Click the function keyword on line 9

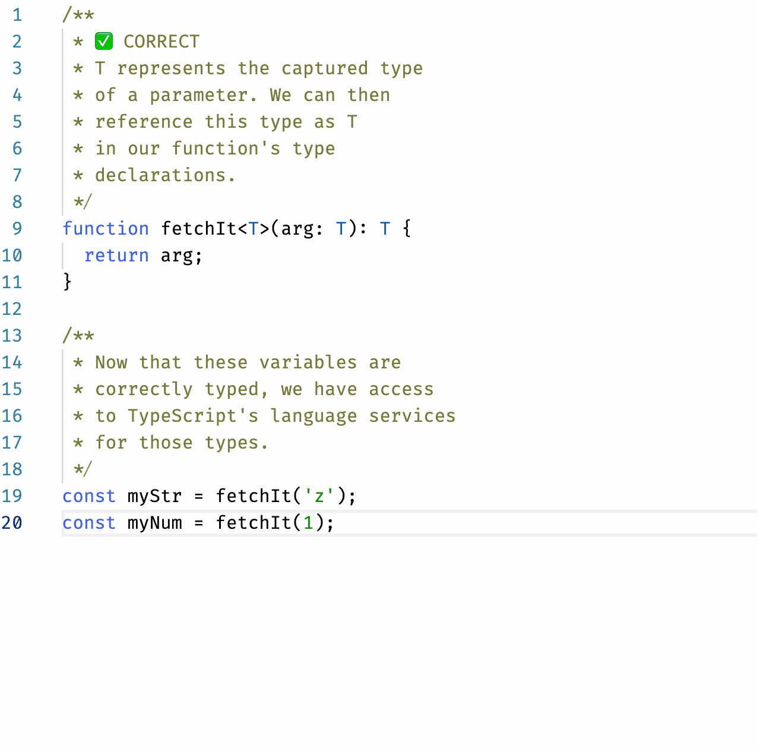[106, 228]
